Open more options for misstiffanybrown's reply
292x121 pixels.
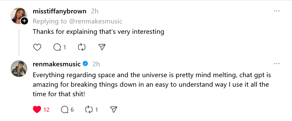277,11
